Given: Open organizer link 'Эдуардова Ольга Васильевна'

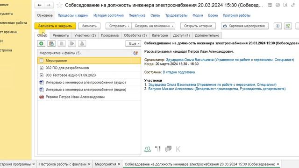Looking at the screenshot, I should (x=230, y=60).
